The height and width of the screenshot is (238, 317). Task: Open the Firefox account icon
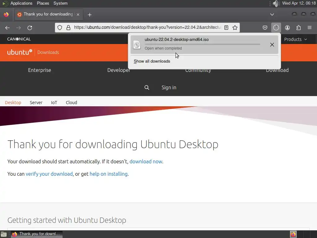[287, 28]
